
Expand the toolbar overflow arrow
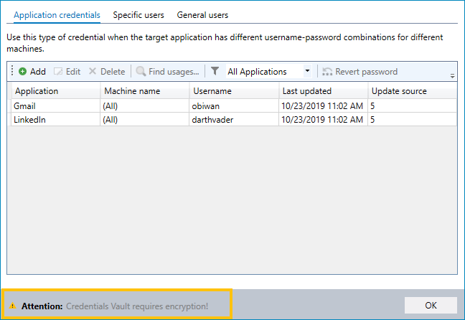(x=452, y=76)
